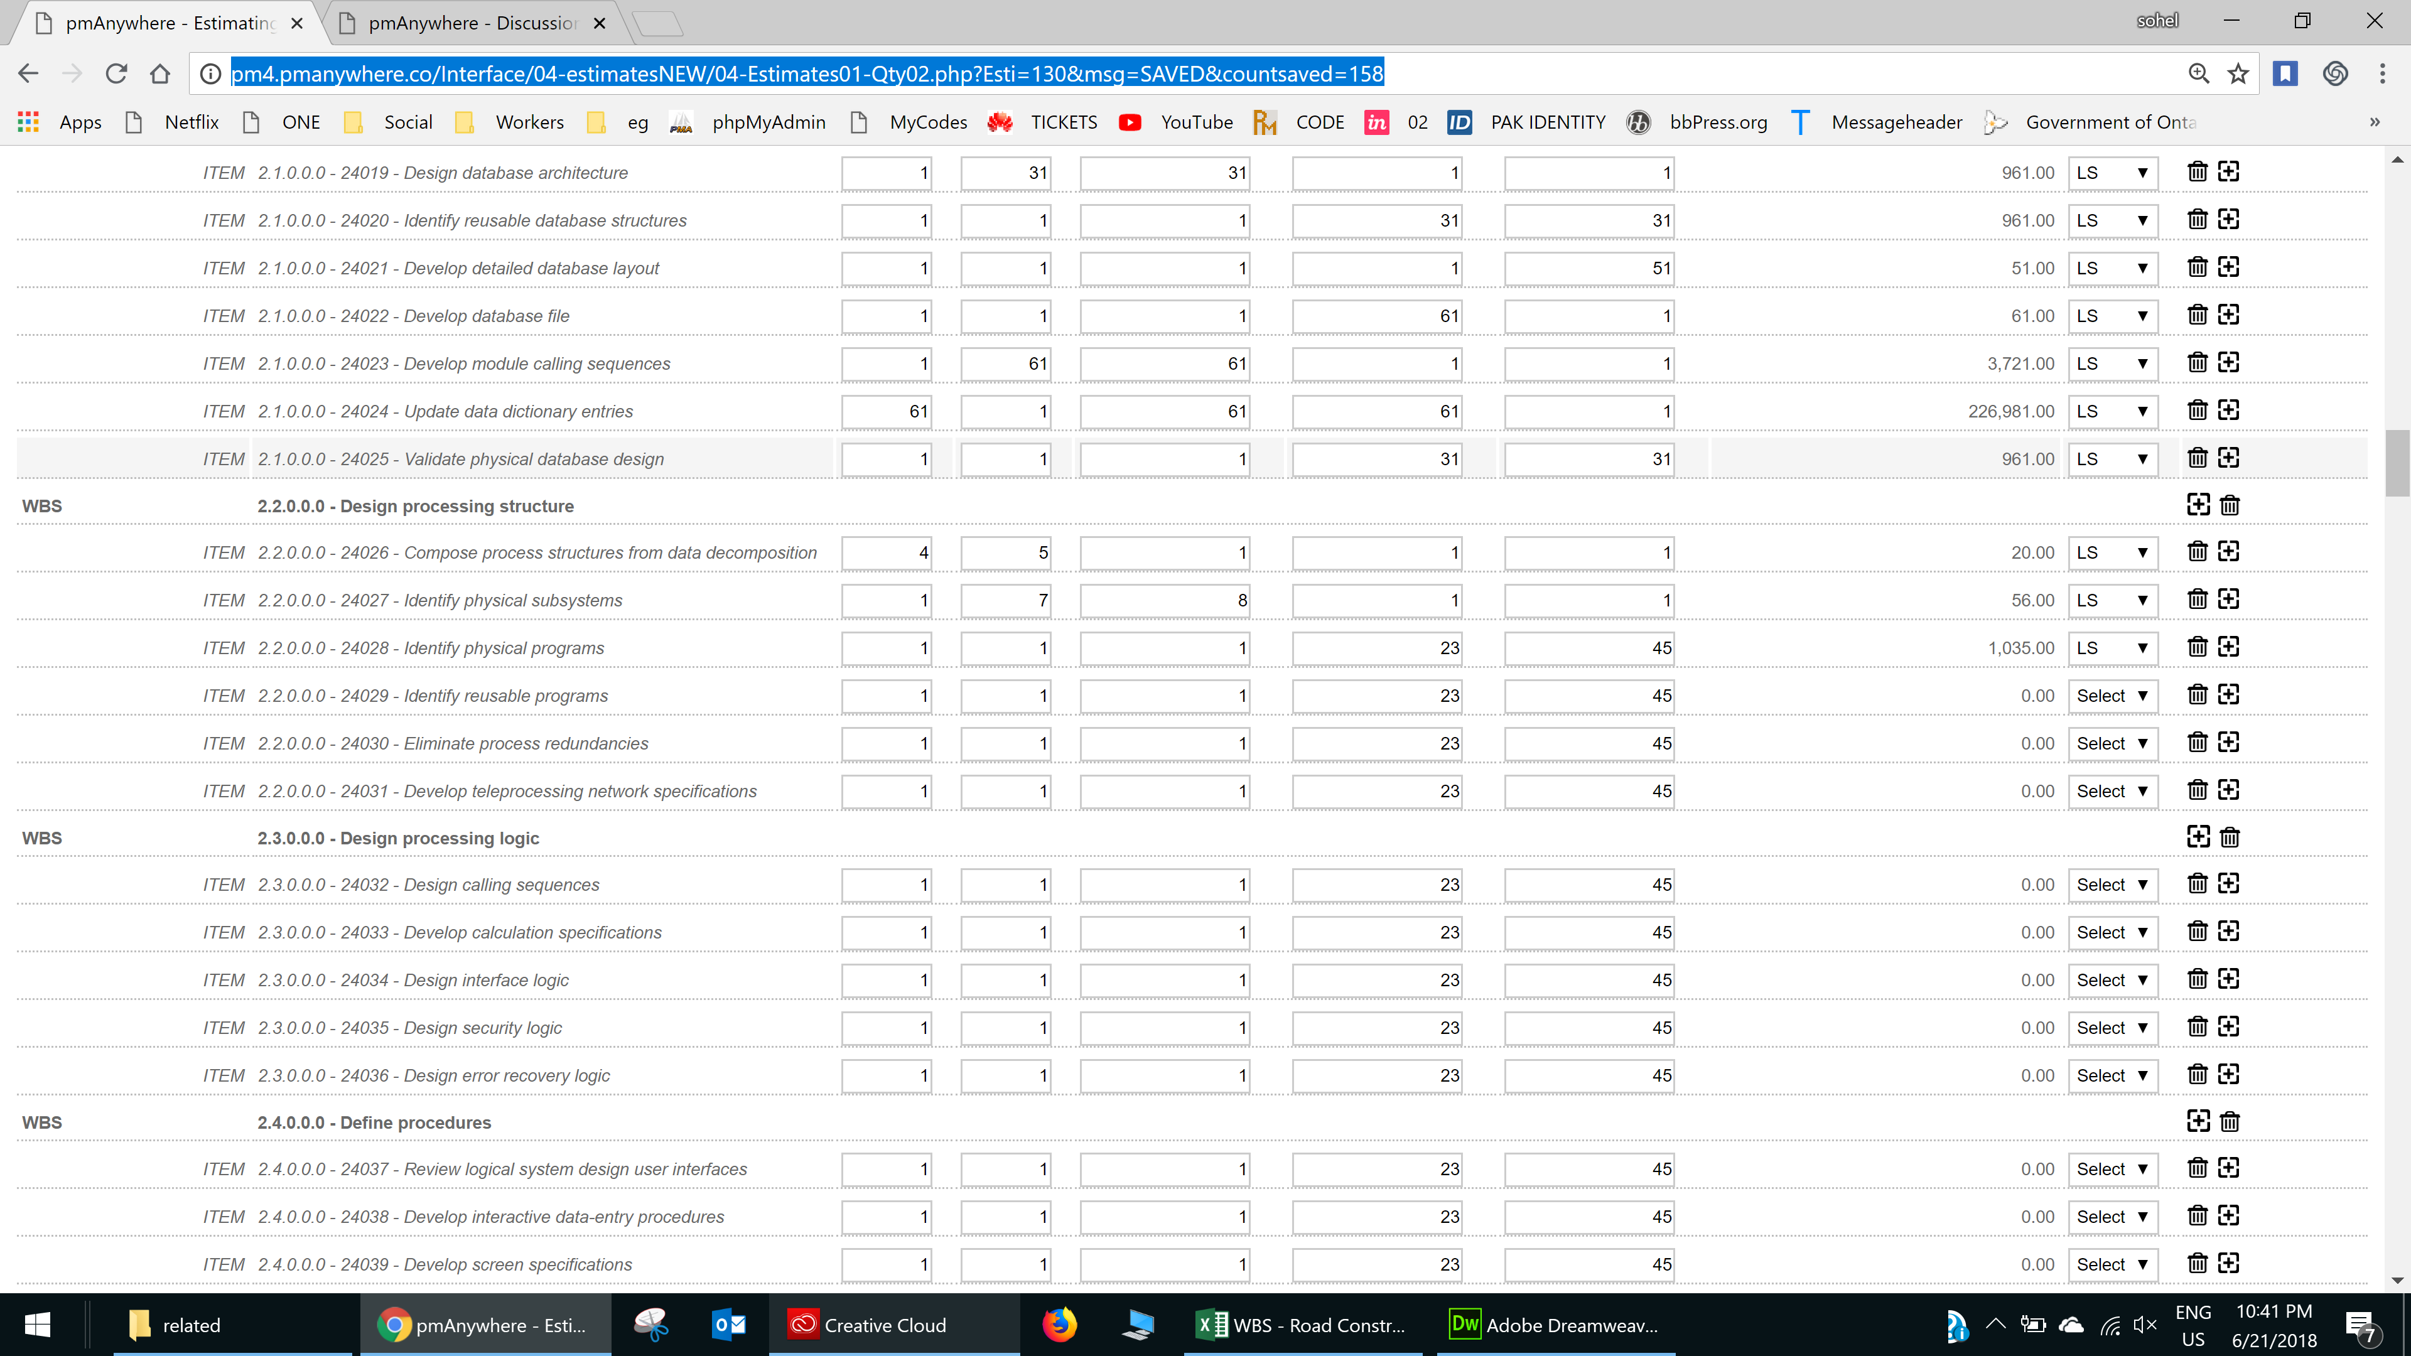Click add icon on WBS 2.4.0.0 Define procedures
Image resolution: width=2411 pixels, height=1356 pixels.
[x=2198, y=1122]
